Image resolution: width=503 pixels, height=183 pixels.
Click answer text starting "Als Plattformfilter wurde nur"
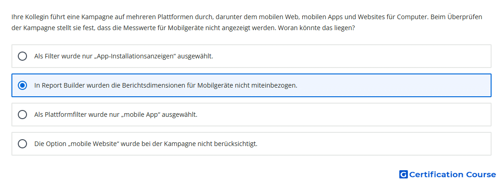pos(116,115)
